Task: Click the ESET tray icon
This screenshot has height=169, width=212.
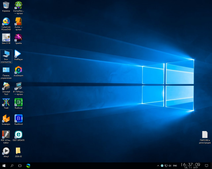Action: pyautogui.click(x=162, y=166)
